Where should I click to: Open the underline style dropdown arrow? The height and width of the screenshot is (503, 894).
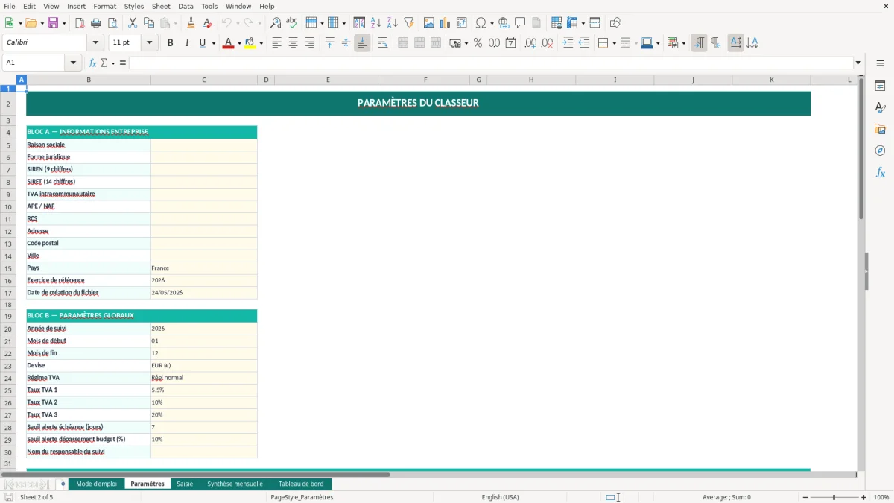click(x=213, y=43)
